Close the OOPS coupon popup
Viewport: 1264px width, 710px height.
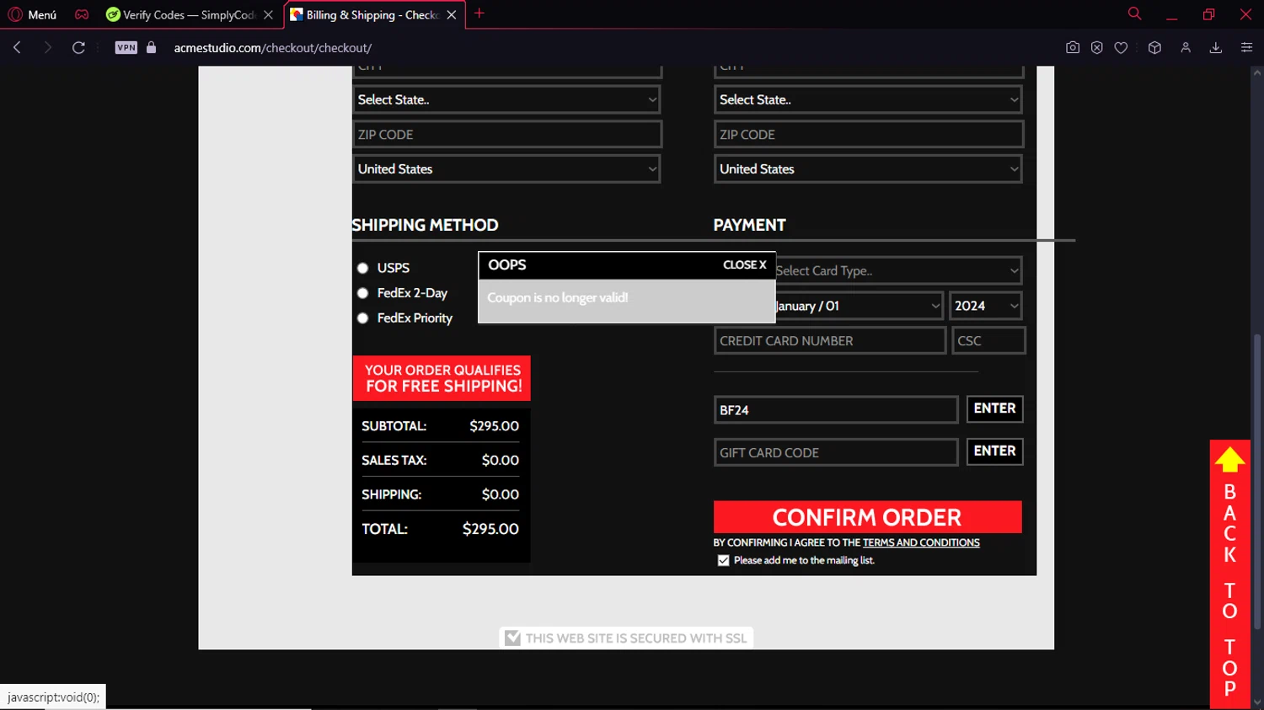point(744,264)
